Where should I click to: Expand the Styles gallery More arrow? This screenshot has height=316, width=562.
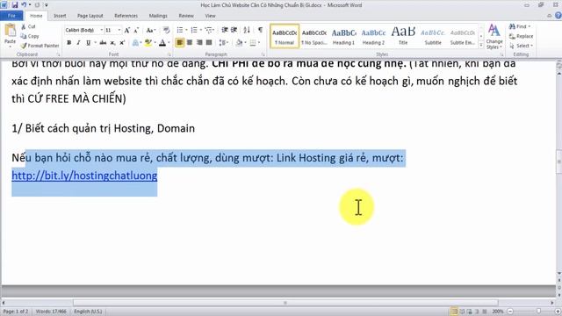[x=481, y=45]
